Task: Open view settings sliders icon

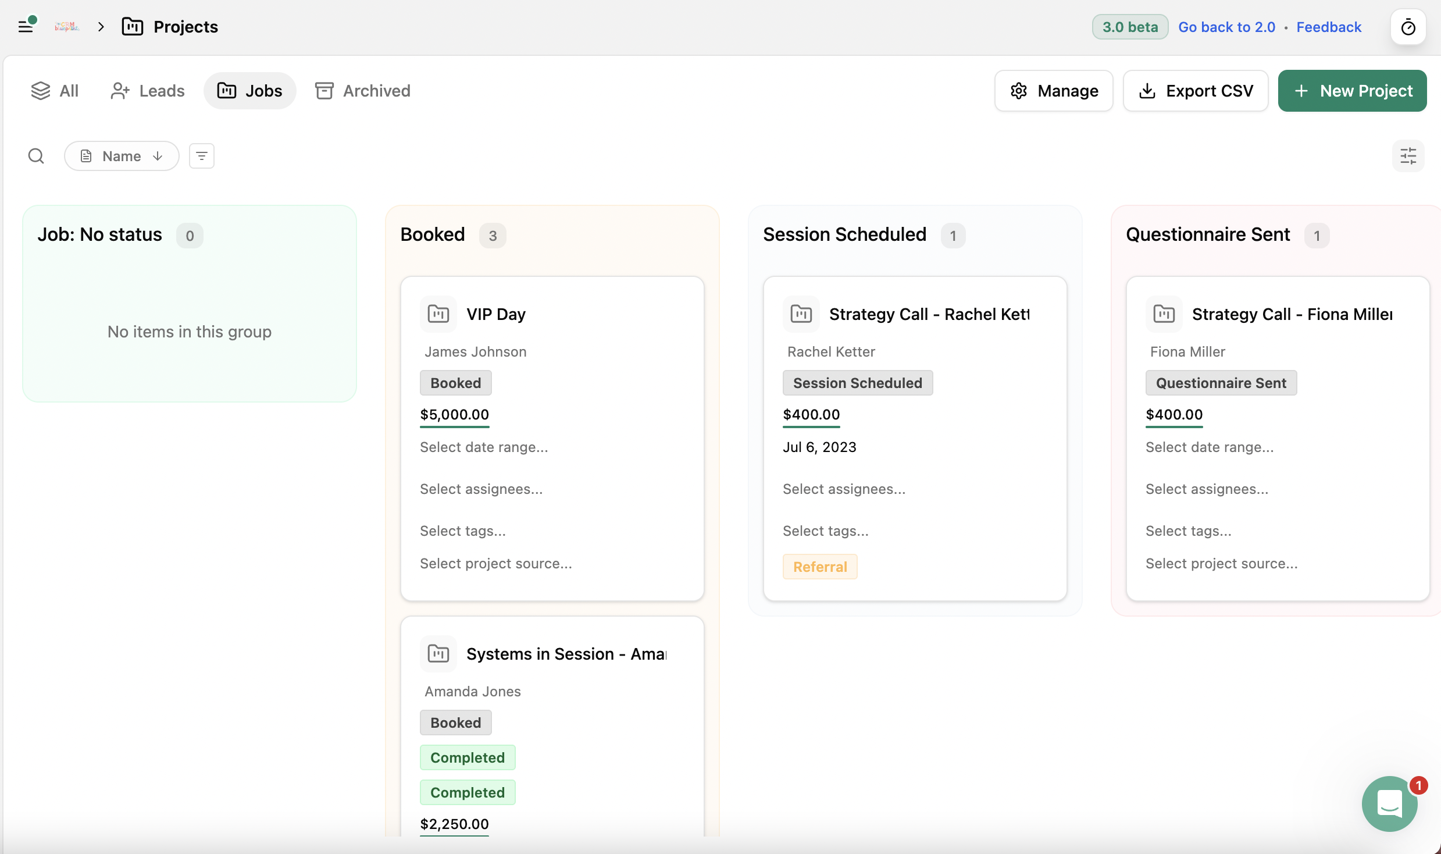Action: (x=1408, y=156)
